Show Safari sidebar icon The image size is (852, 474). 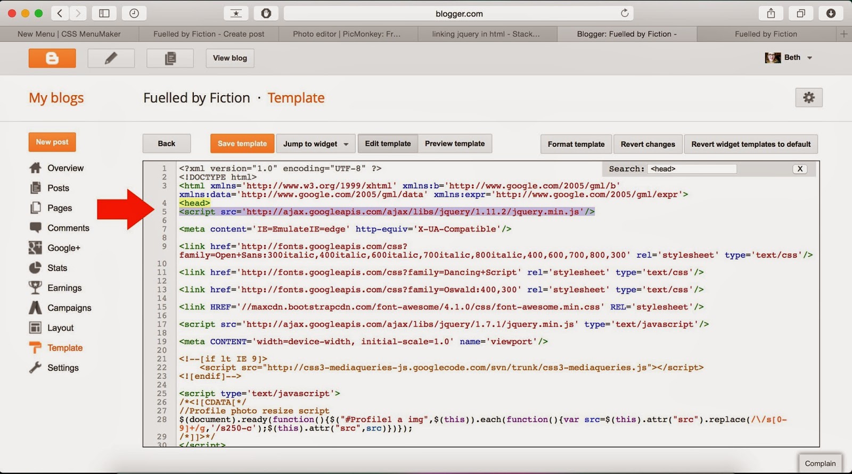click(104, 13)
